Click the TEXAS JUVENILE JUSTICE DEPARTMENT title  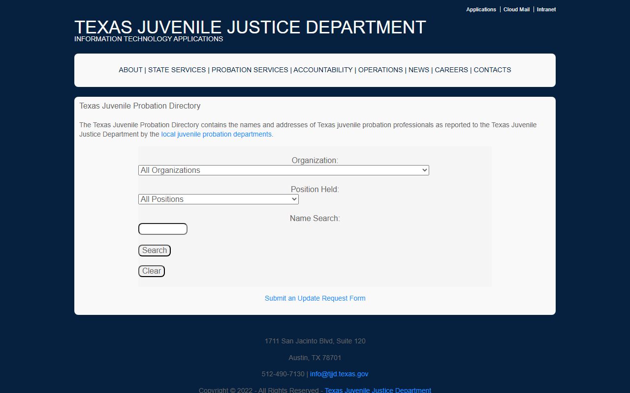click(x=250, y=27)
